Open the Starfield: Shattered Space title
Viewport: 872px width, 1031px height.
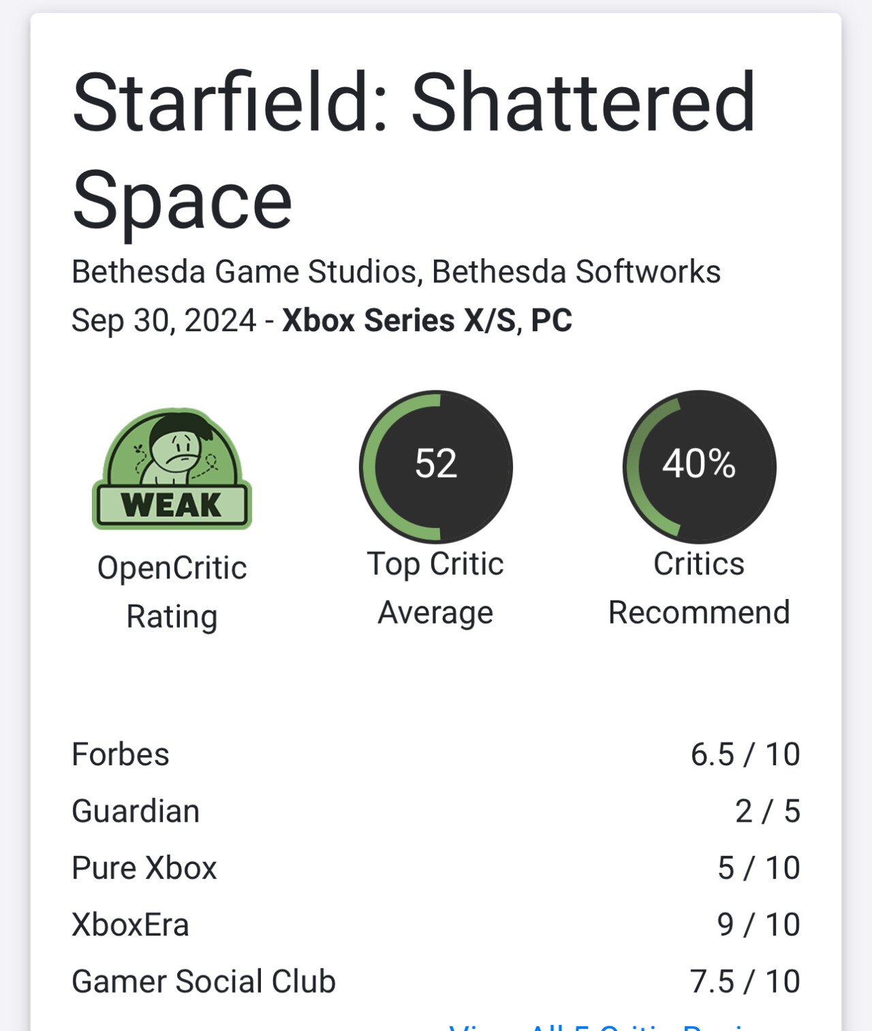(414, 151)
